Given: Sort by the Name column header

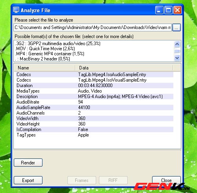Looking at the screenshot, I should tap(45, 68).
